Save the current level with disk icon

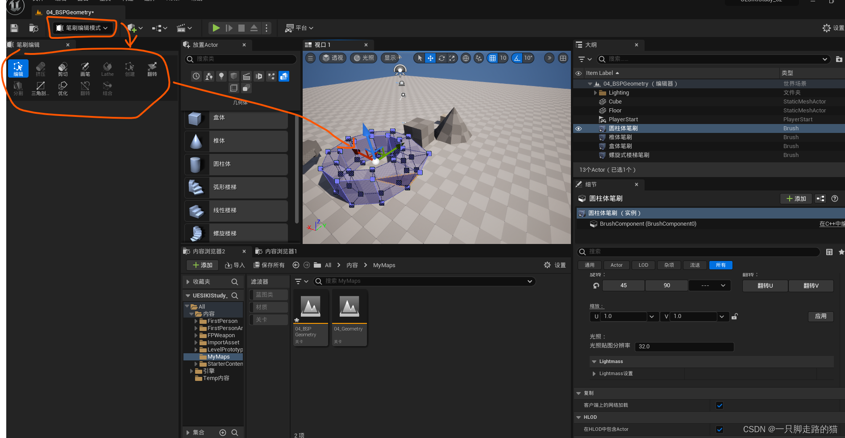(x=14, y=28)
